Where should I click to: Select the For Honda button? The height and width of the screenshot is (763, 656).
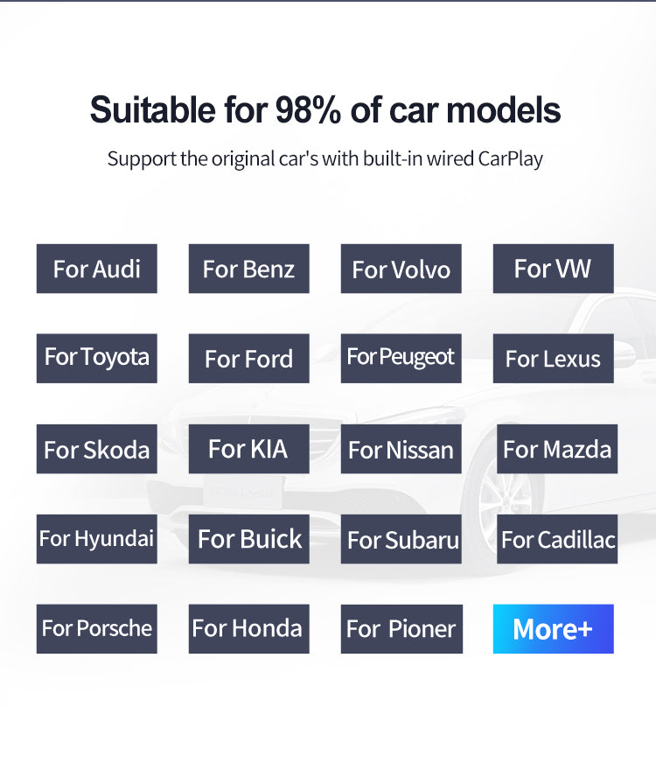(x=248, y=628)
